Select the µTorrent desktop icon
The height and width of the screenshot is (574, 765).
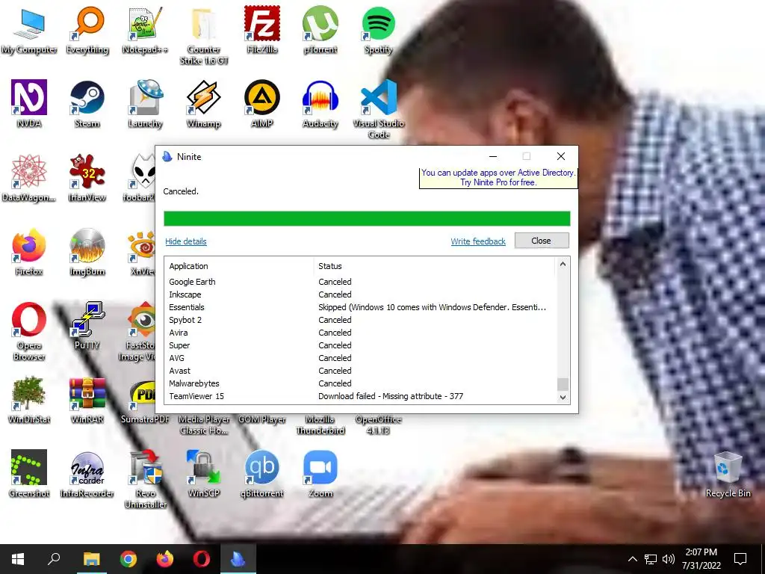(x=320, y=31)
